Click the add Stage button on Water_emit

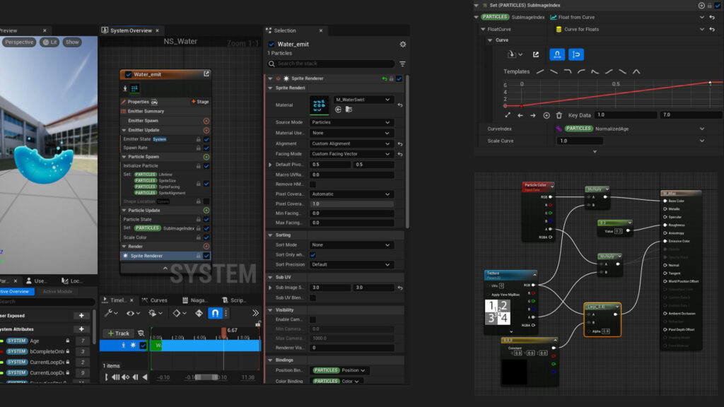(200, 102)
